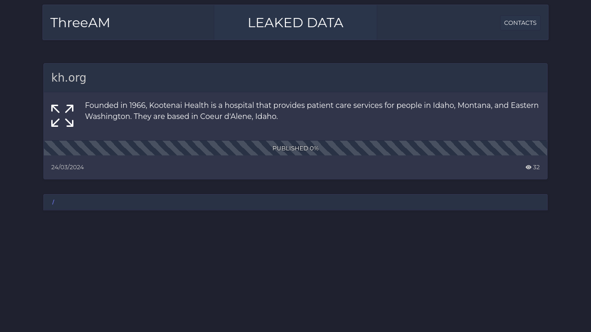Image resolution: width=591 pixels, height=332 pixels.
Task: Click the eye views icon
Action: tap(528, 167)
